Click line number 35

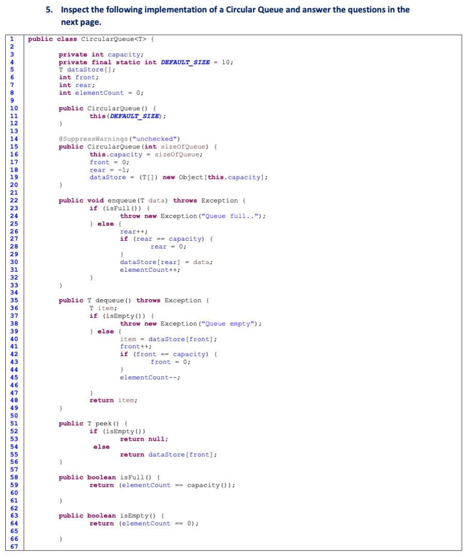point(13,300)
